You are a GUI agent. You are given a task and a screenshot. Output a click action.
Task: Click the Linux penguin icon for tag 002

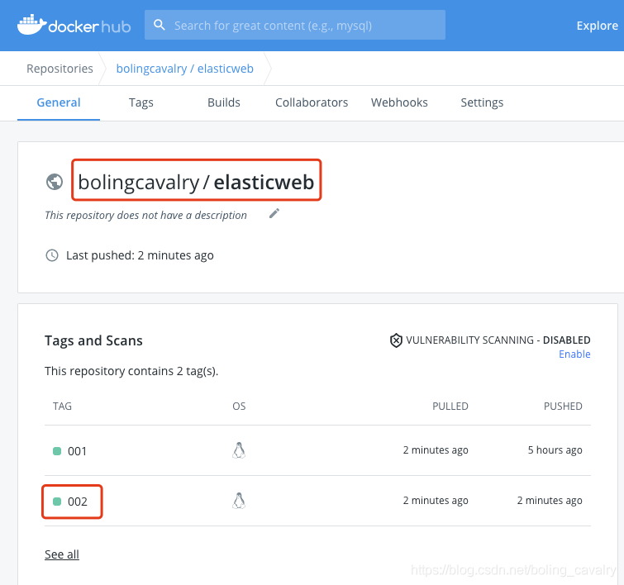click(x=239, y=501)
